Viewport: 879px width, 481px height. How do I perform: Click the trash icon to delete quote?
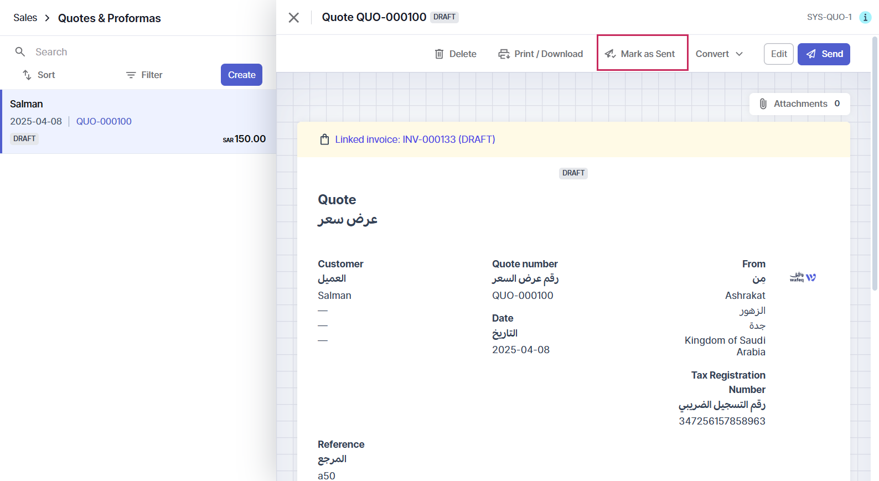coord(439,54)
